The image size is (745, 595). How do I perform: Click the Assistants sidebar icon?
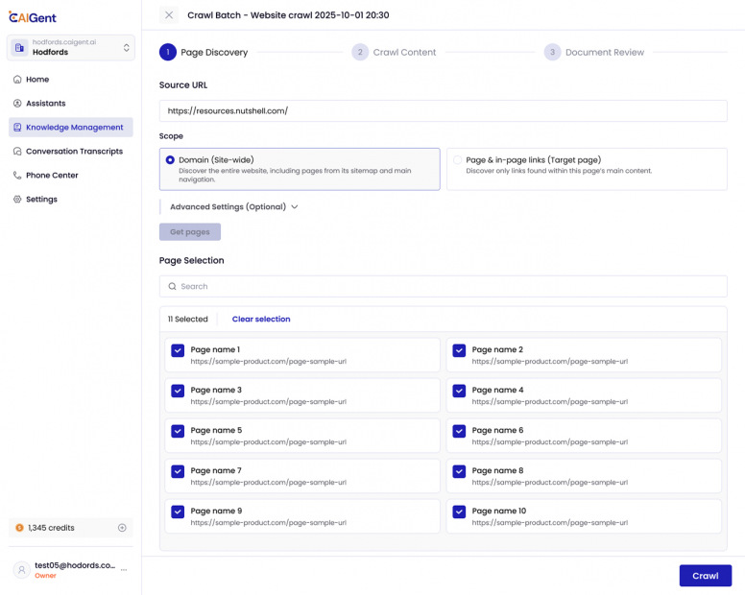coord(17,104)
